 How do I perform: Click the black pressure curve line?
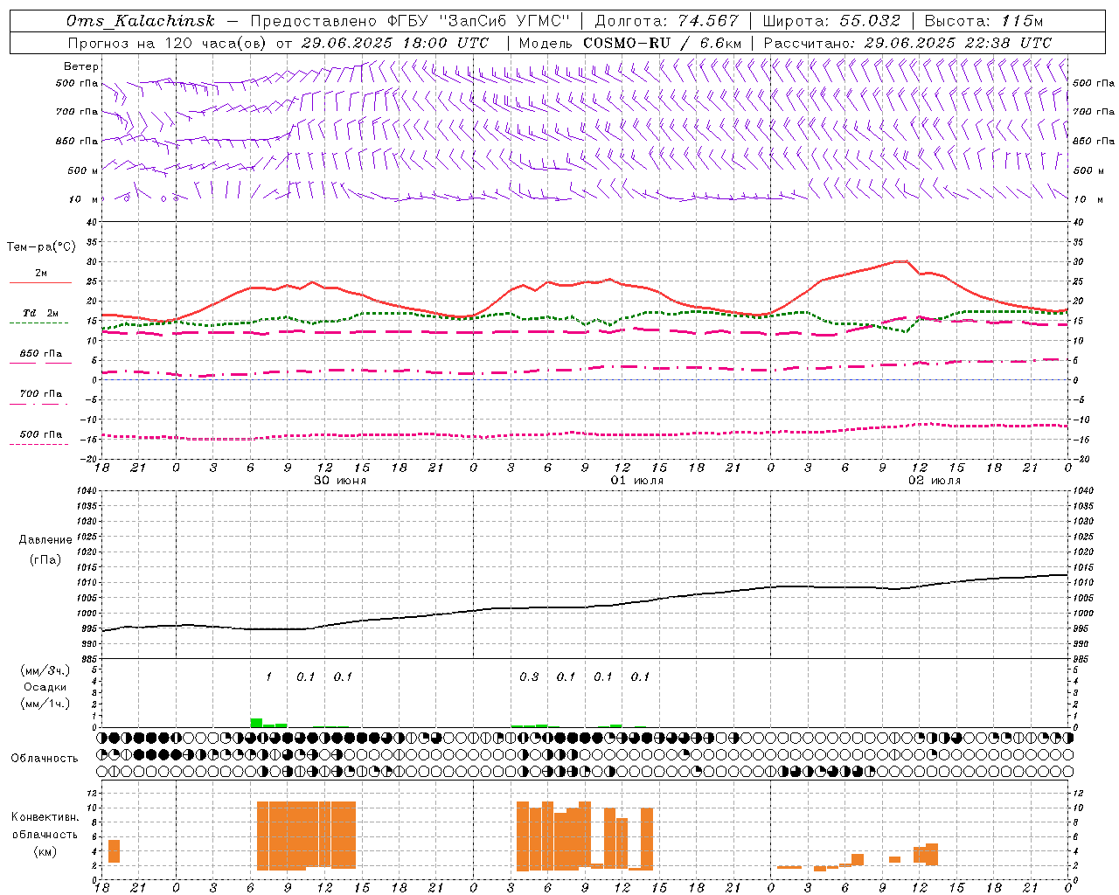585,607
